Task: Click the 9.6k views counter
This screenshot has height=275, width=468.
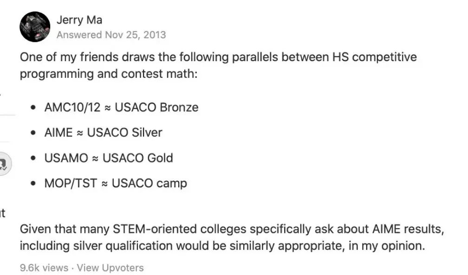Action: point(44,268)
